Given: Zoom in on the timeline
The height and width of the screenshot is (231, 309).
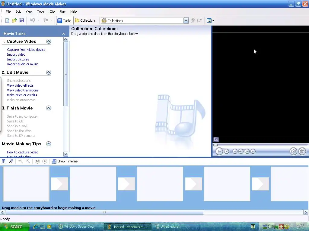Looking at the screenshot, I should (x=21, y=161).
